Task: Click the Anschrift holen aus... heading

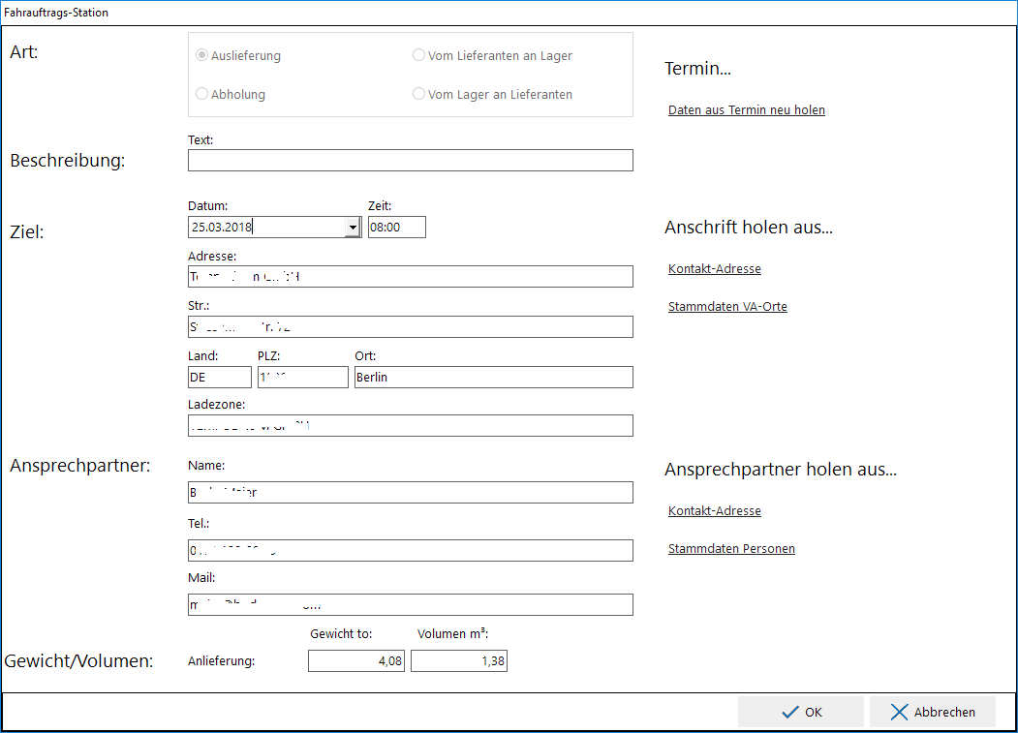Action: (x=749, y=228)
